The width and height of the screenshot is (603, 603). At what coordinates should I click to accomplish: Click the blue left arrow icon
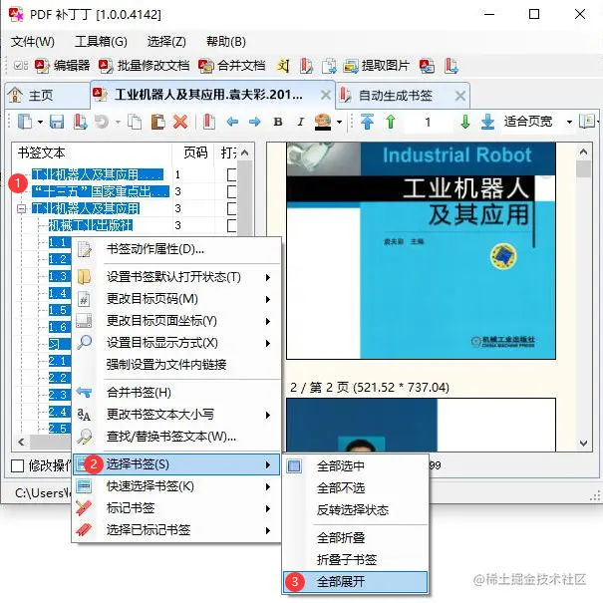point(232,122)
